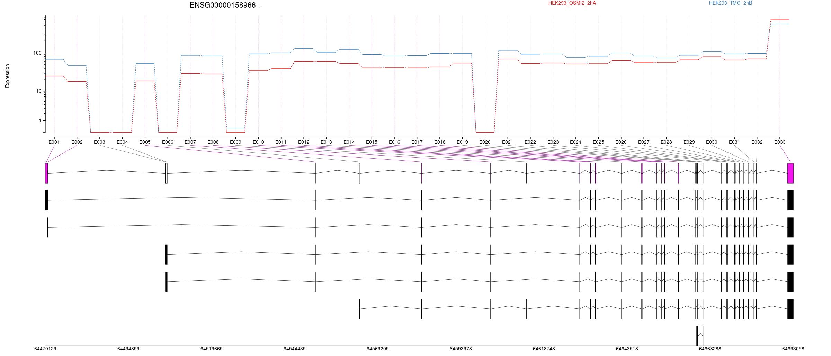
Task: Select the HEK293_TMG_2hB legend label
Action: pos(730,3)
